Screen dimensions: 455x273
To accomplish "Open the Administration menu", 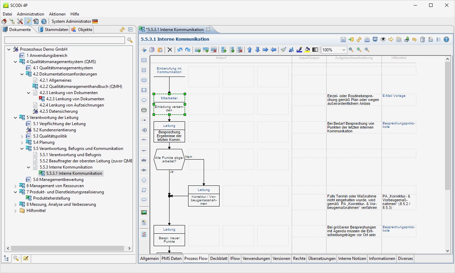I will 30,14.
